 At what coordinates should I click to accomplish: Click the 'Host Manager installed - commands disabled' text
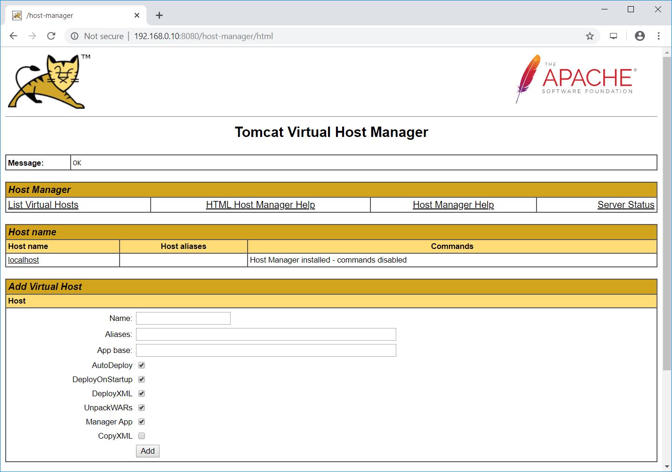pos(328,260)
